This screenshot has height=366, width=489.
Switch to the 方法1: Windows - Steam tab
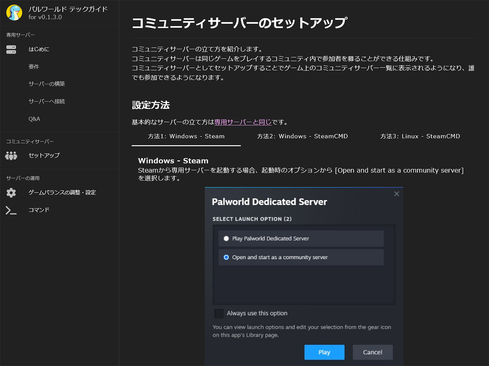[186, 136]
